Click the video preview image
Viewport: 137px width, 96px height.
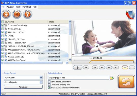(x=104, y=38)
